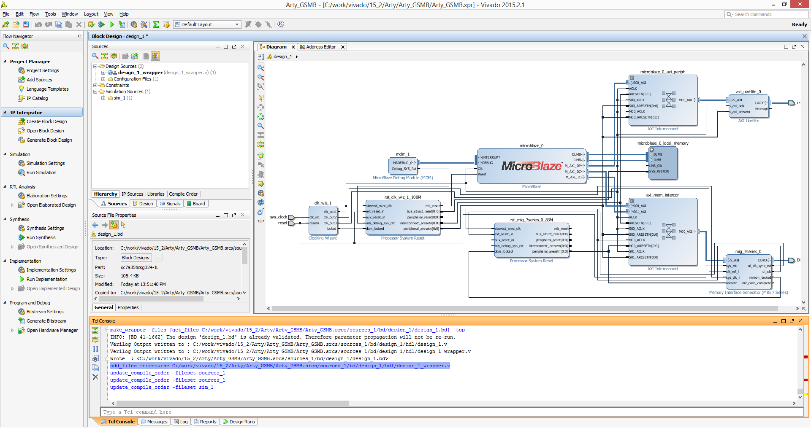
Task: Expand the design_1_wrapper tree node
Action: (103, 73)
